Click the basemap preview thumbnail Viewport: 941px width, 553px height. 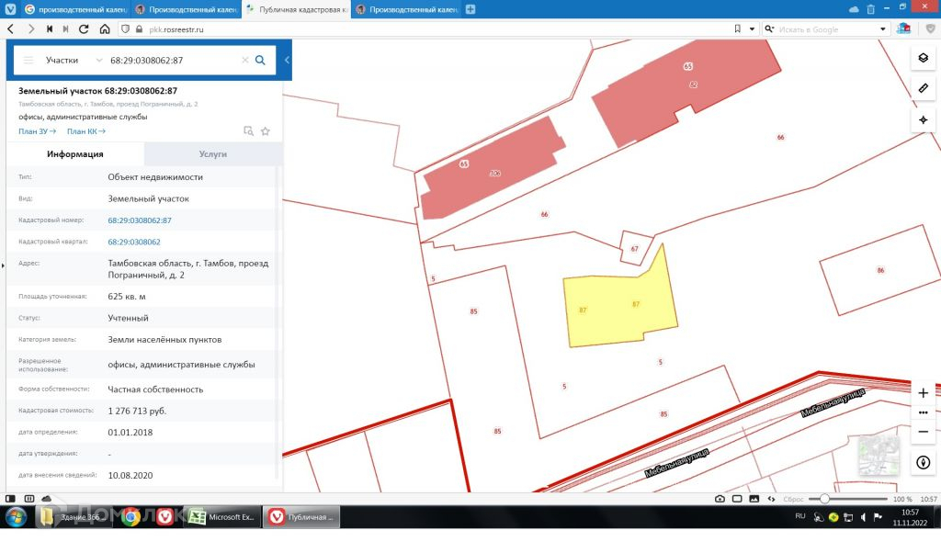click(x=879, y=456)
